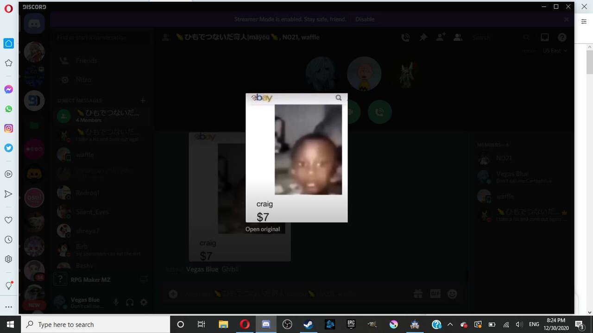Click the plus next to Direct Messages
Image resolution: width=593 pixels, height=333 pixels.
click(x=143, y=101)
